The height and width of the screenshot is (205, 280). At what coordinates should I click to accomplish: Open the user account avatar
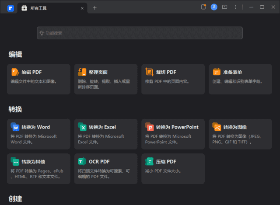(214, 7)
